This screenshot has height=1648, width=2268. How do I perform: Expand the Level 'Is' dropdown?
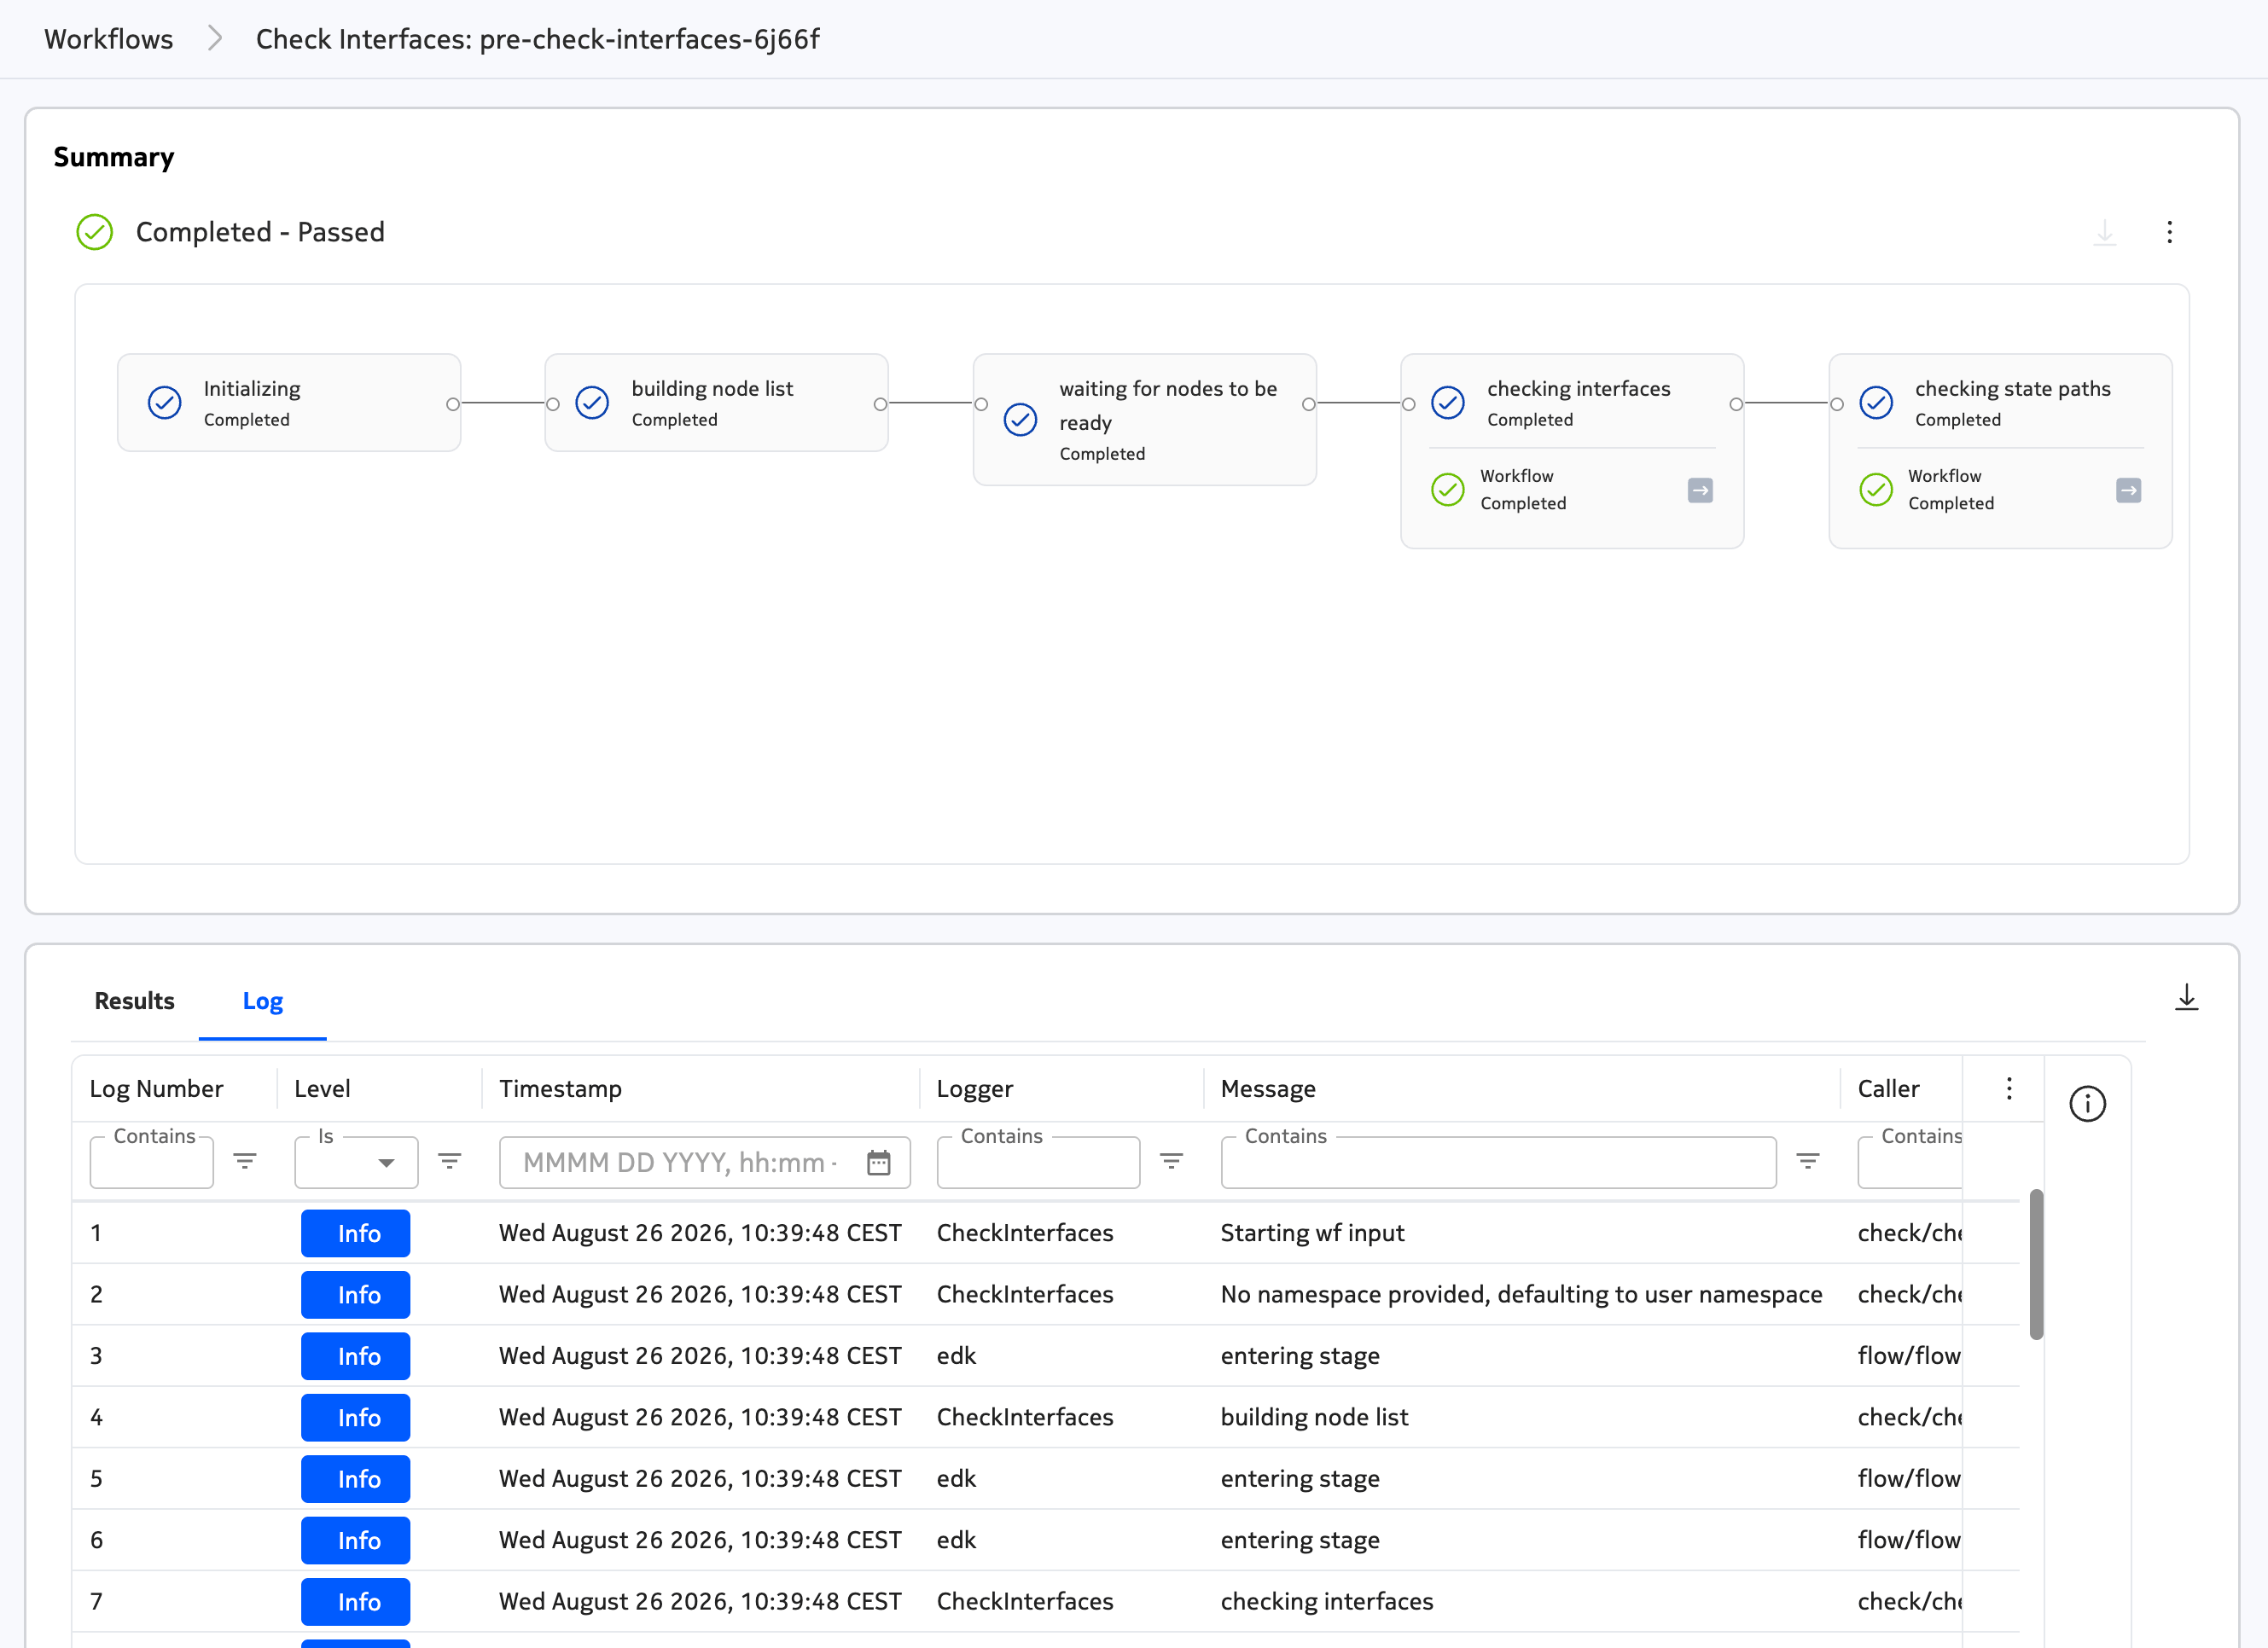pos(386,1163)
